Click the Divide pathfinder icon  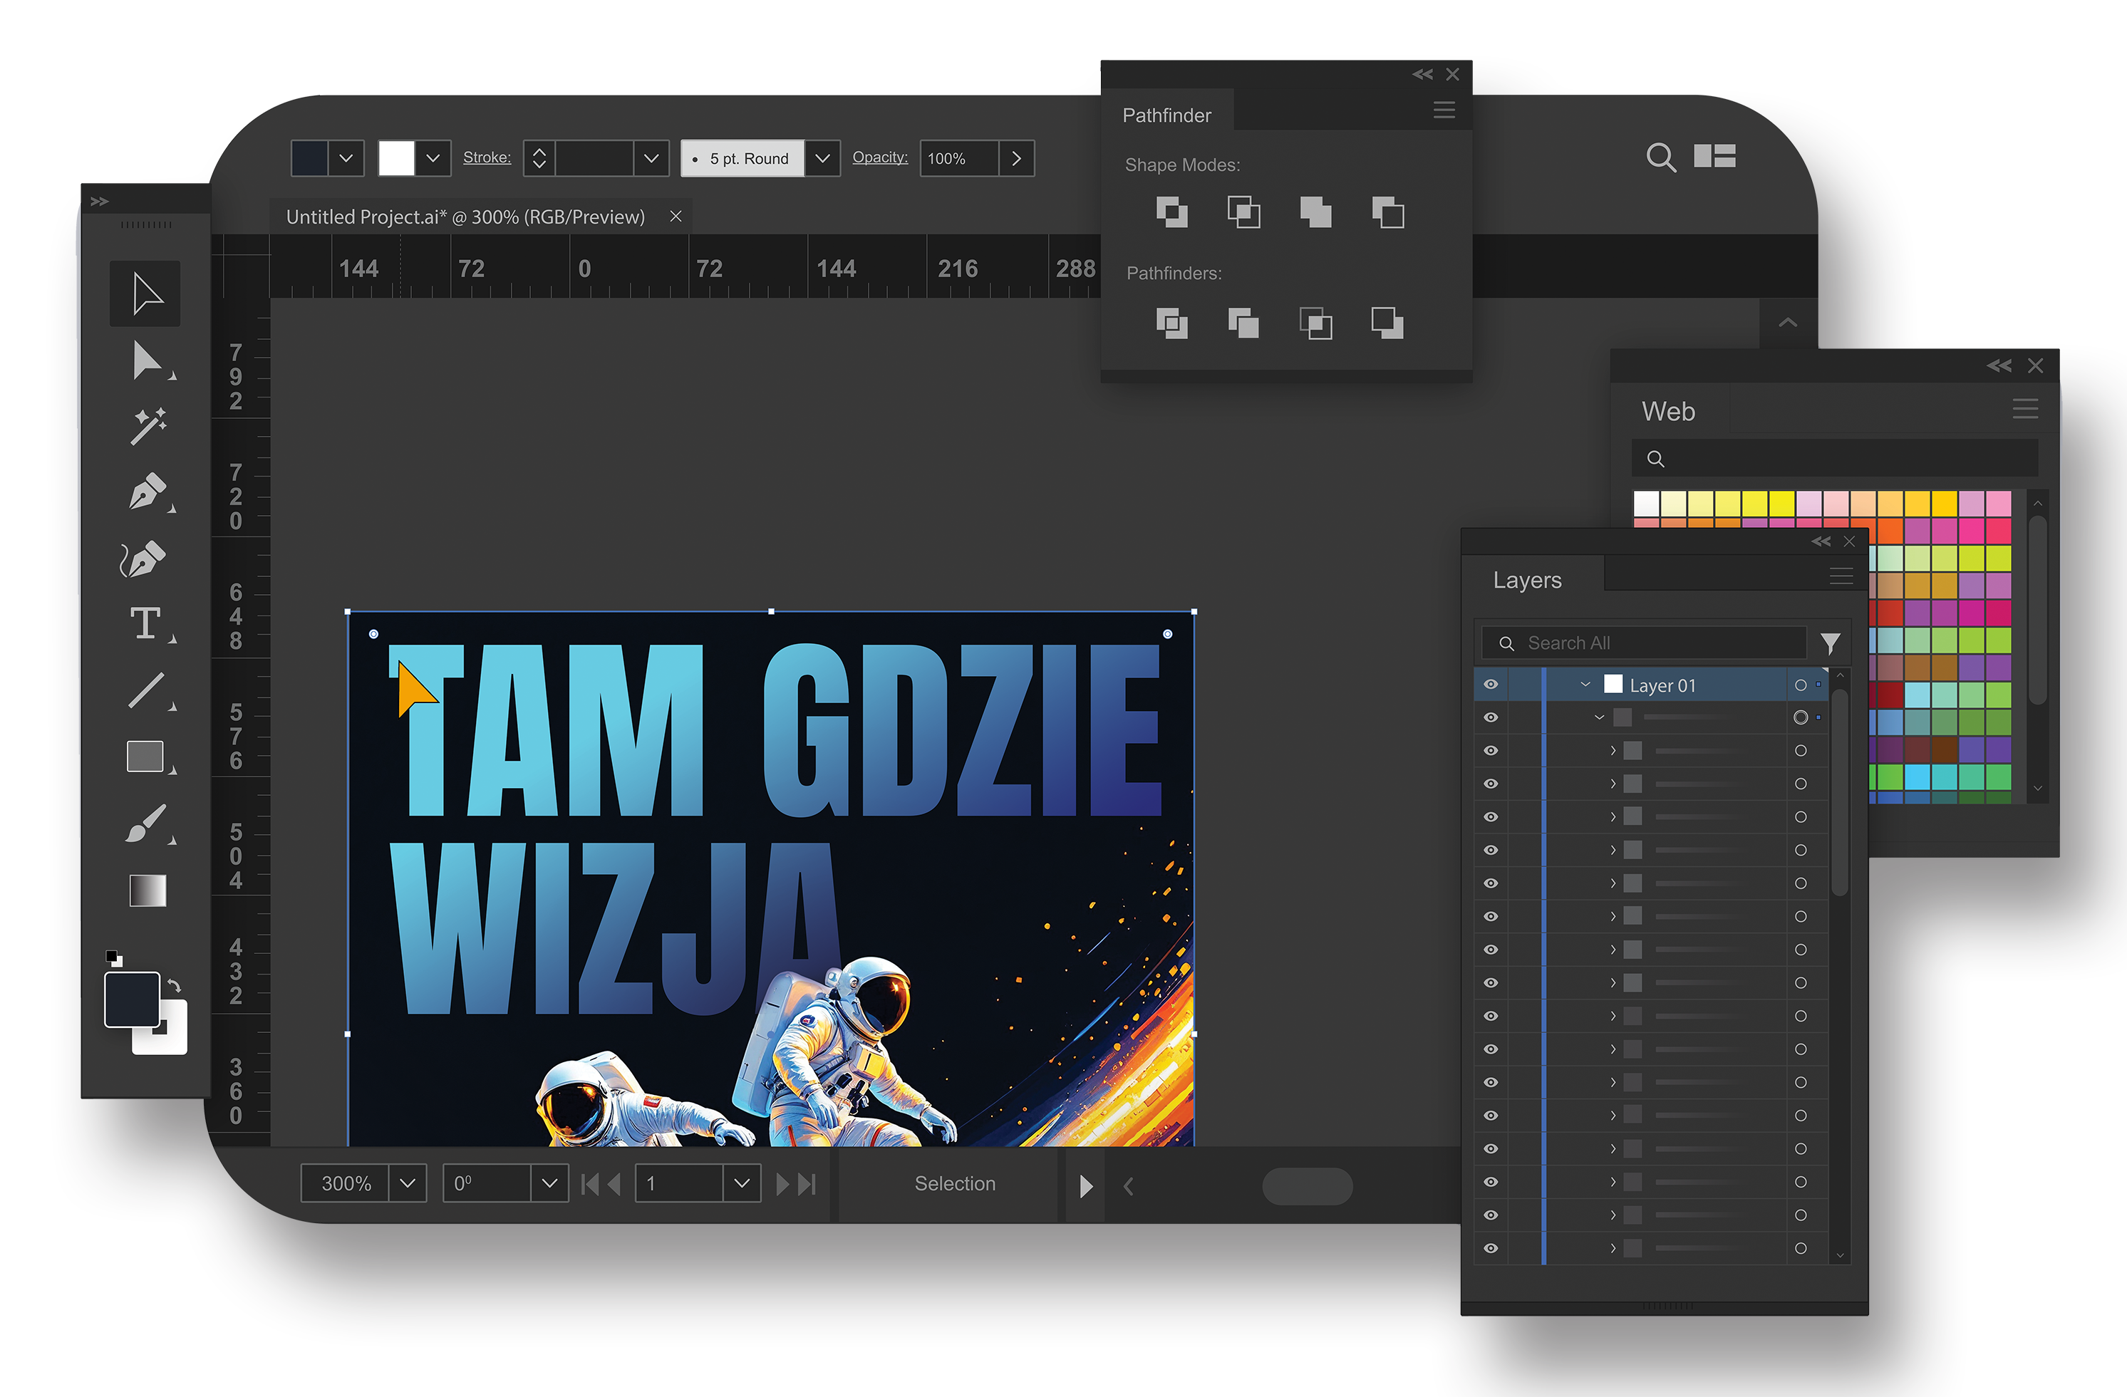[1171, 323]
